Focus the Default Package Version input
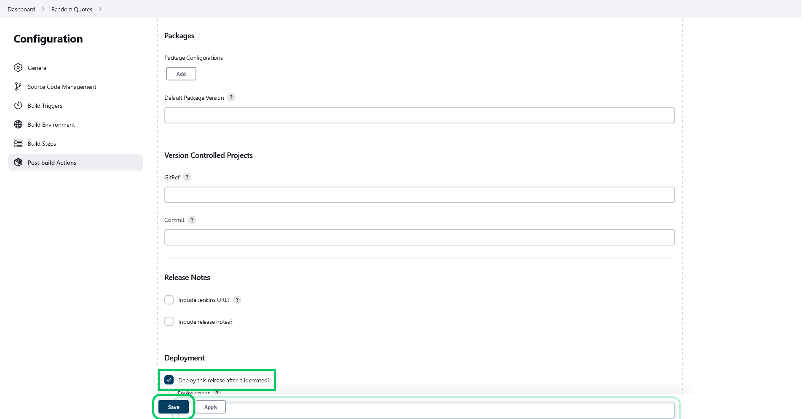The width and height of the screenshot is (809, 419). (419, 115)
